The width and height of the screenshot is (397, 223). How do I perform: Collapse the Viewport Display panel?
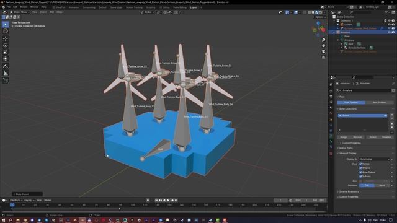point(347,153)
